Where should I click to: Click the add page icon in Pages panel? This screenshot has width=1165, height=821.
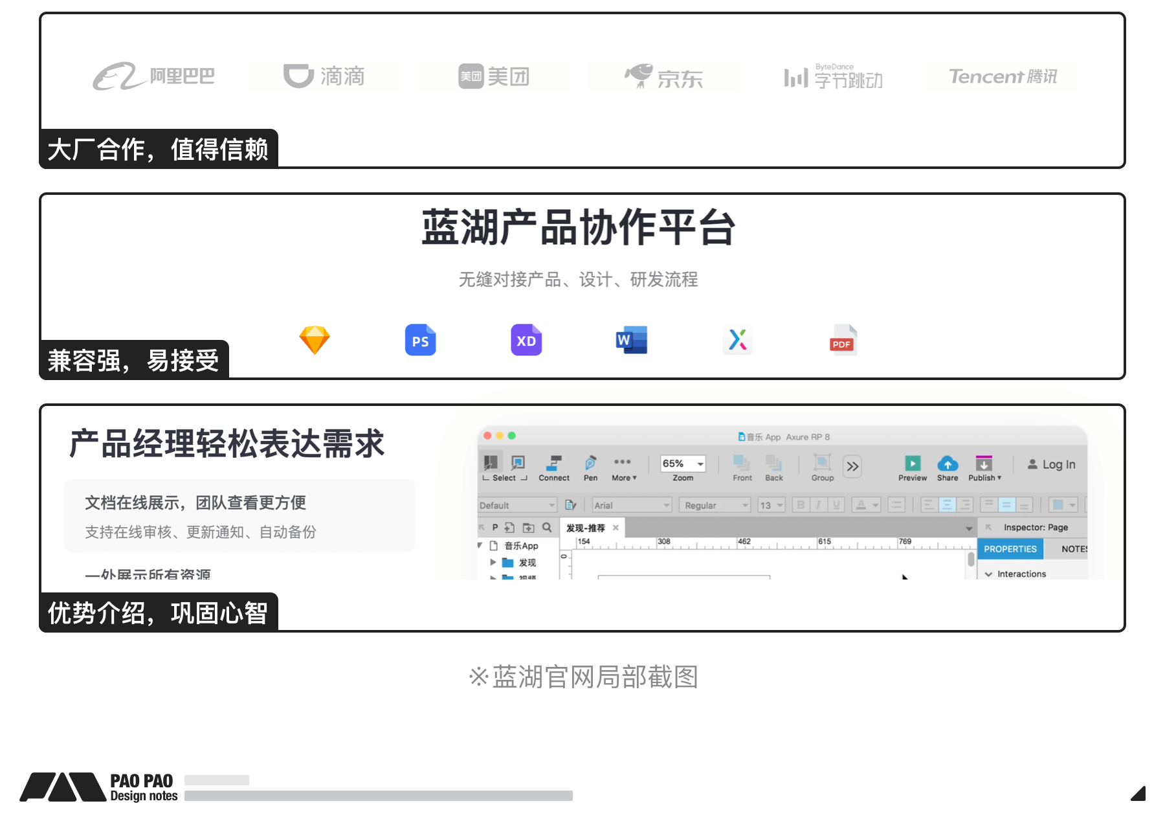510,528
